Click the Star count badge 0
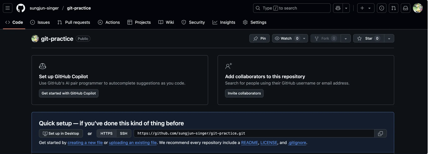The height and width of the screenshot is (154, 429). 377,38
